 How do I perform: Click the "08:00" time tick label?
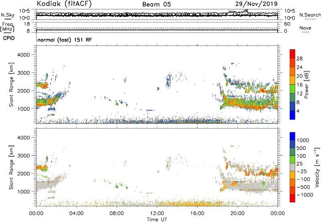click(x=117, y=214)
